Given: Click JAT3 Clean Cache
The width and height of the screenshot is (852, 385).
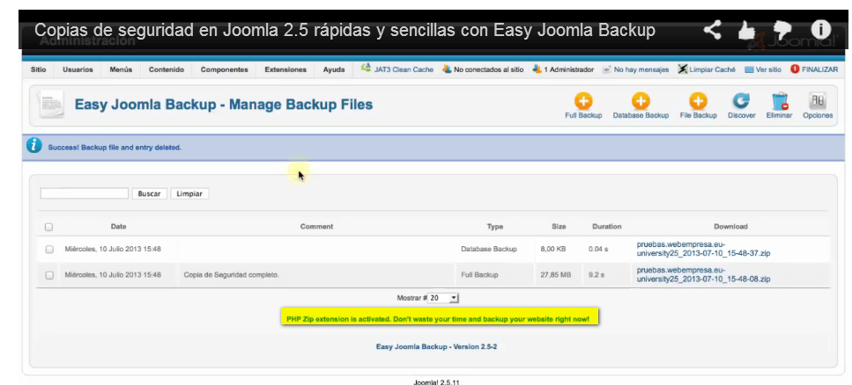Looking at the screenshot, I should (397, 69).
